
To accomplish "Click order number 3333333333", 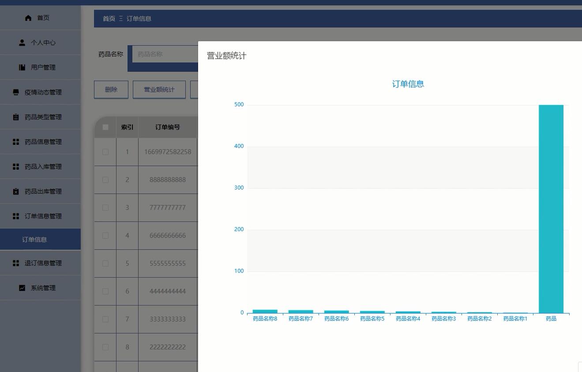I will pos(168,319).
